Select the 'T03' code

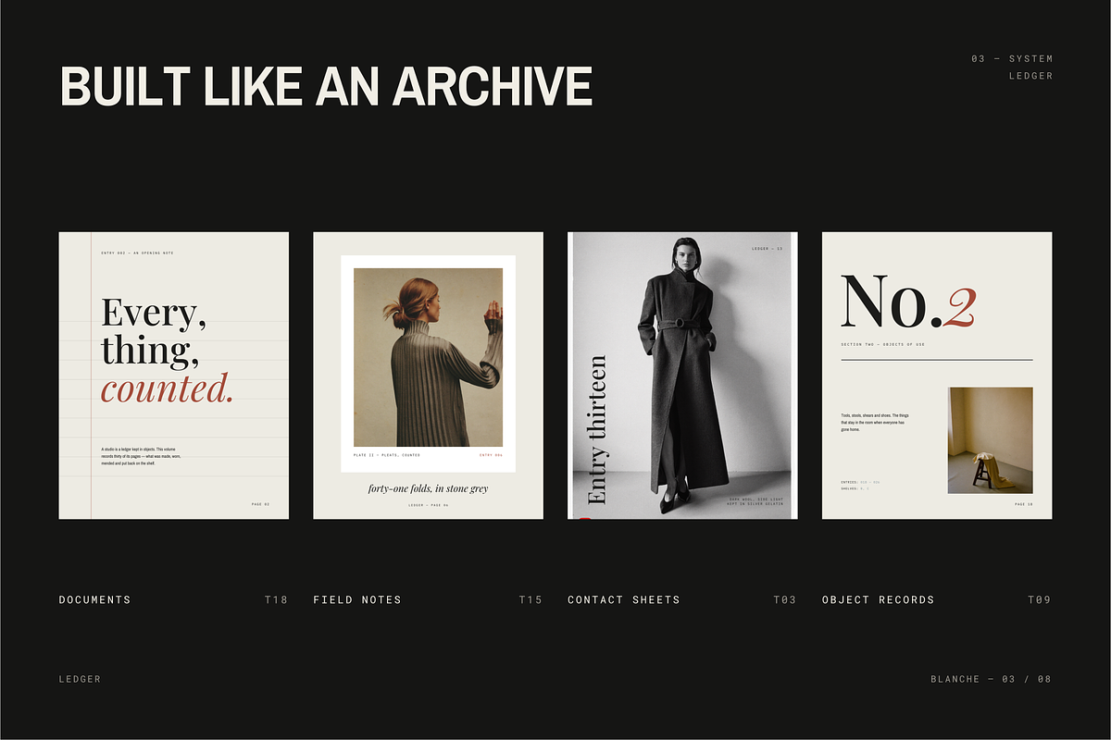[785, 599]
